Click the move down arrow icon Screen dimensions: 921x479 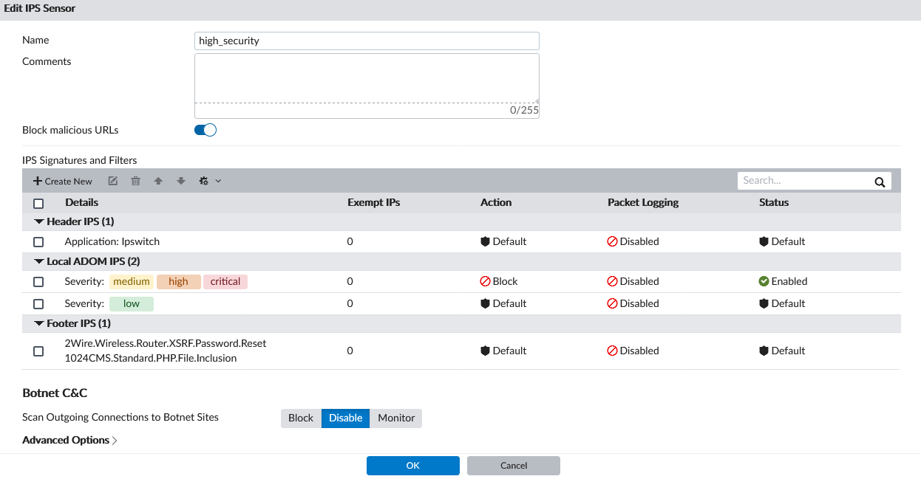(x=181, y=181)
